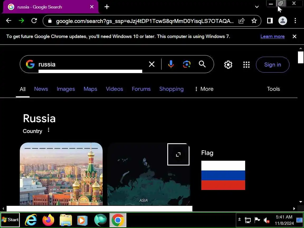Open the green globe taskbar app
This screenshot has height=228, width=304.
100,220
